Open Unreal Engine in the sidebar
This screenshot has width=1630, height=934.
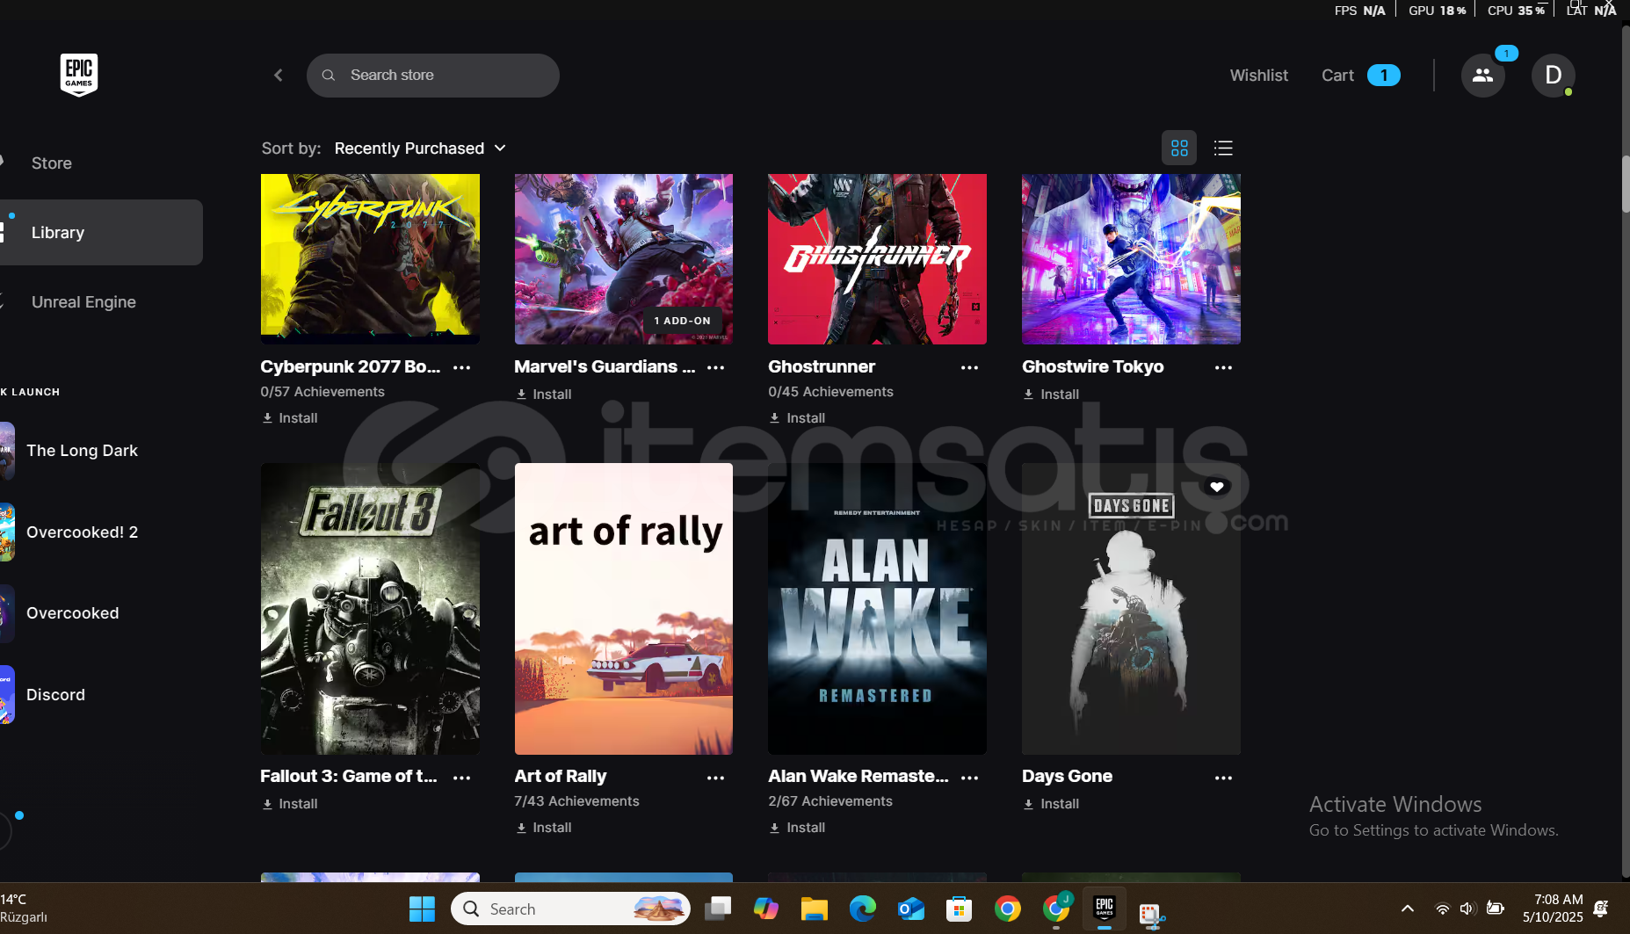coord(83,302)
